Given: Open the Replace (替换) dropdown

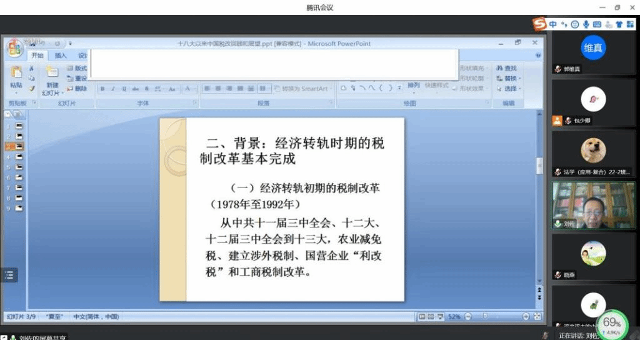Looking at the screenshot, I should coord(508,78).
